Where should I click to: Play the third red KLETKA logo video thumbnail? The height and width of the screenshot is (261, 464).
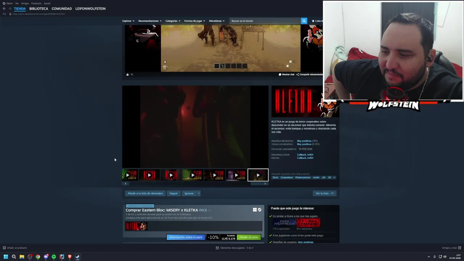[x=171, y=175]
